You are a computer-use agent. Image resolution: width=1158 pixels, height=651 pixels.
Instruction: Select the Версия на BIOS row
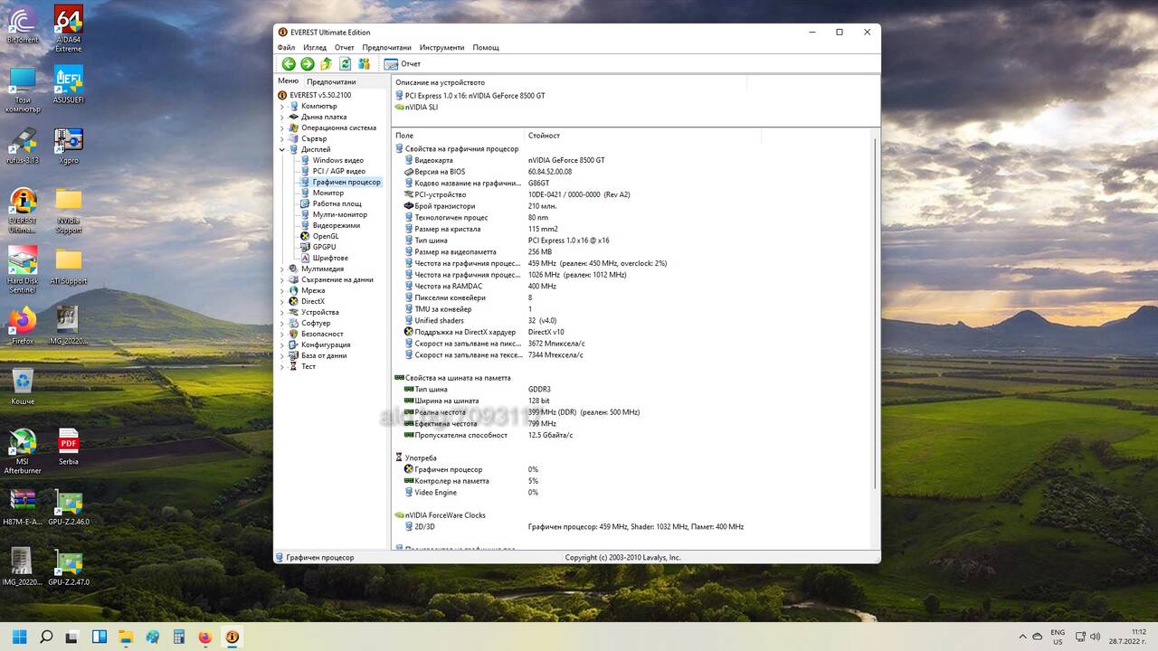click(x=440, y=172)
